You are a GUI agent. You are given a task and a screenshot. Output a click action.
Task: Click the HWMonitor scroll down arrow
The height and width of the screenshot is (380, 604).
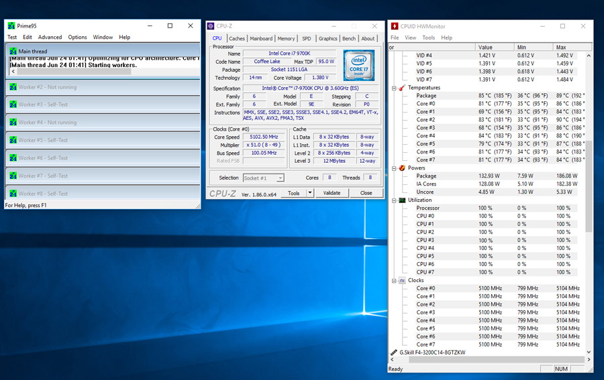click(x=589, y=352)
